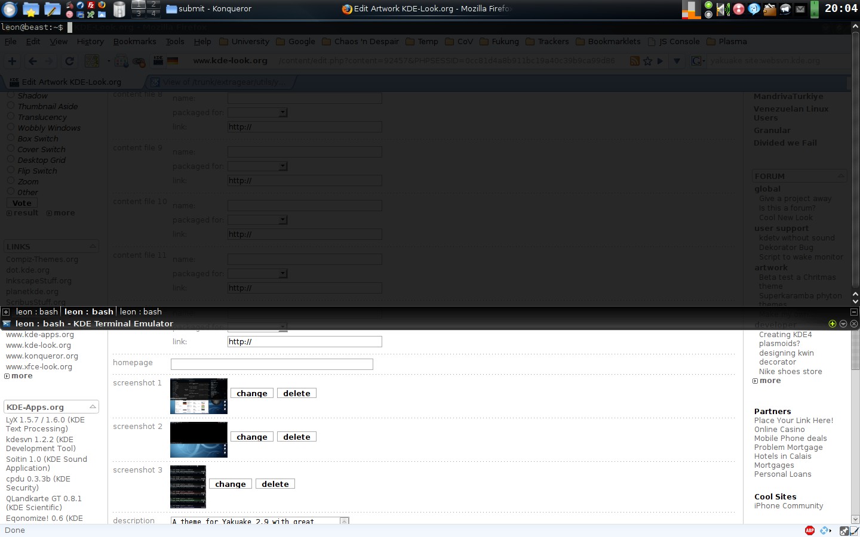Focus the visible link field containing http://

coord(305,342)
